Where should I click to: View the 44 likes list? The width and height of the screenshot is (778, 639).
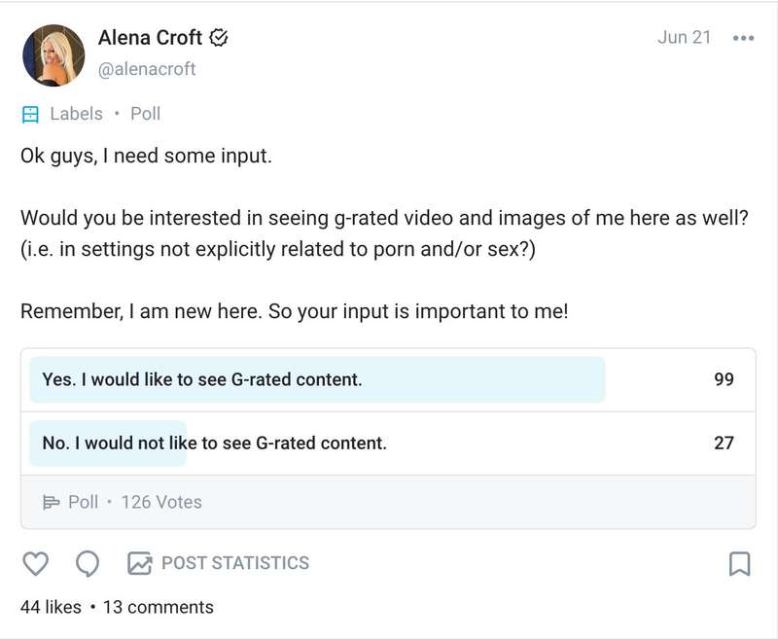[x=52, y=607]
